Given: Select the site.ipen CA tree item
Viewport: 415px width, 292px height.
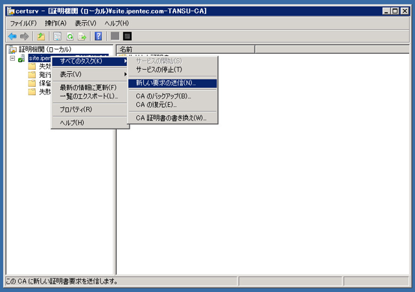Looking at the screenshot, I should click(x=40, y=58).
